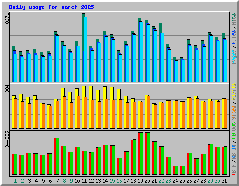Select day 8 on the x-axis
Image resolution: width=239 pixels, height=186 pixels.
pos(64,181)
